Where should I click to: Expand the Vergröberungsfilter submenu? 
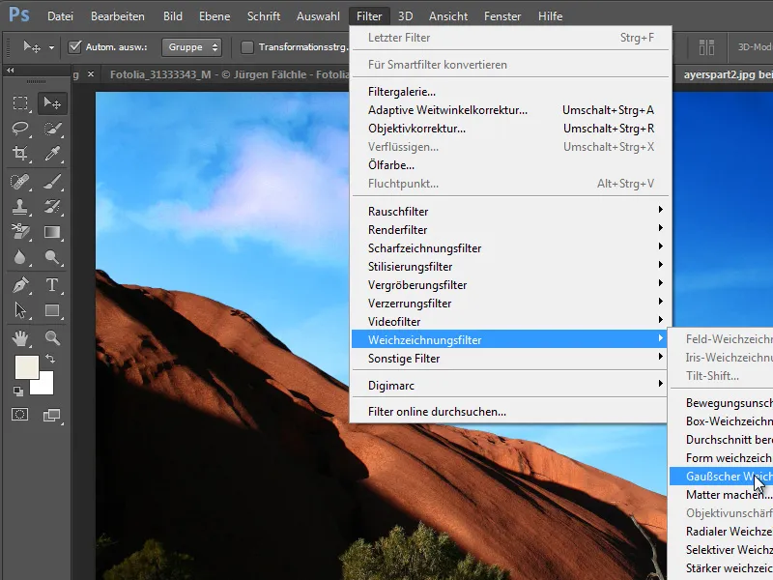point(509,284)
